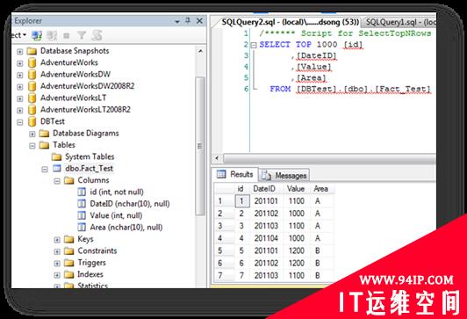Expand the AdventureWorks database node
This screenshot has height=319, width=467.
coord(20,63)
